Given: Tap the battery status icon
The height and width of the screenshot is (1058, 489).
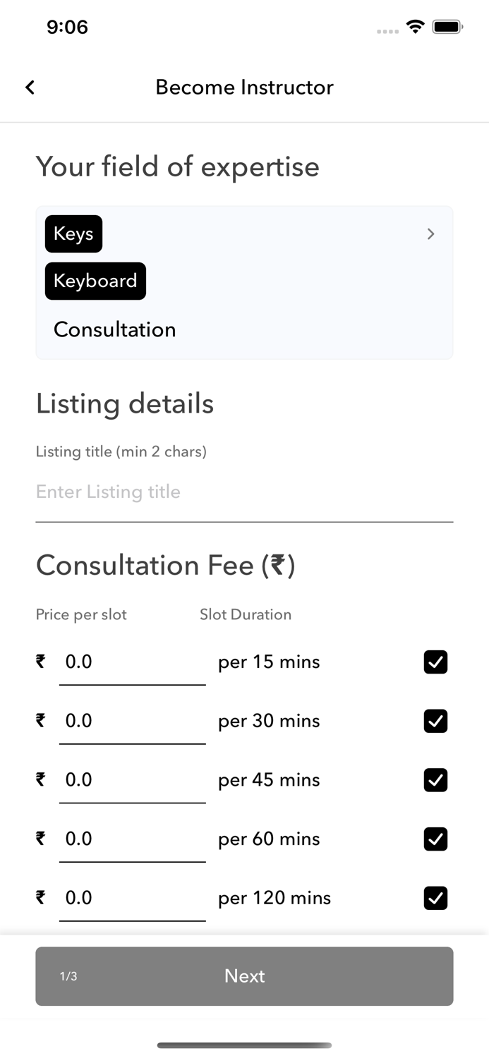Looking at the screenshot, I should point(447,27).
